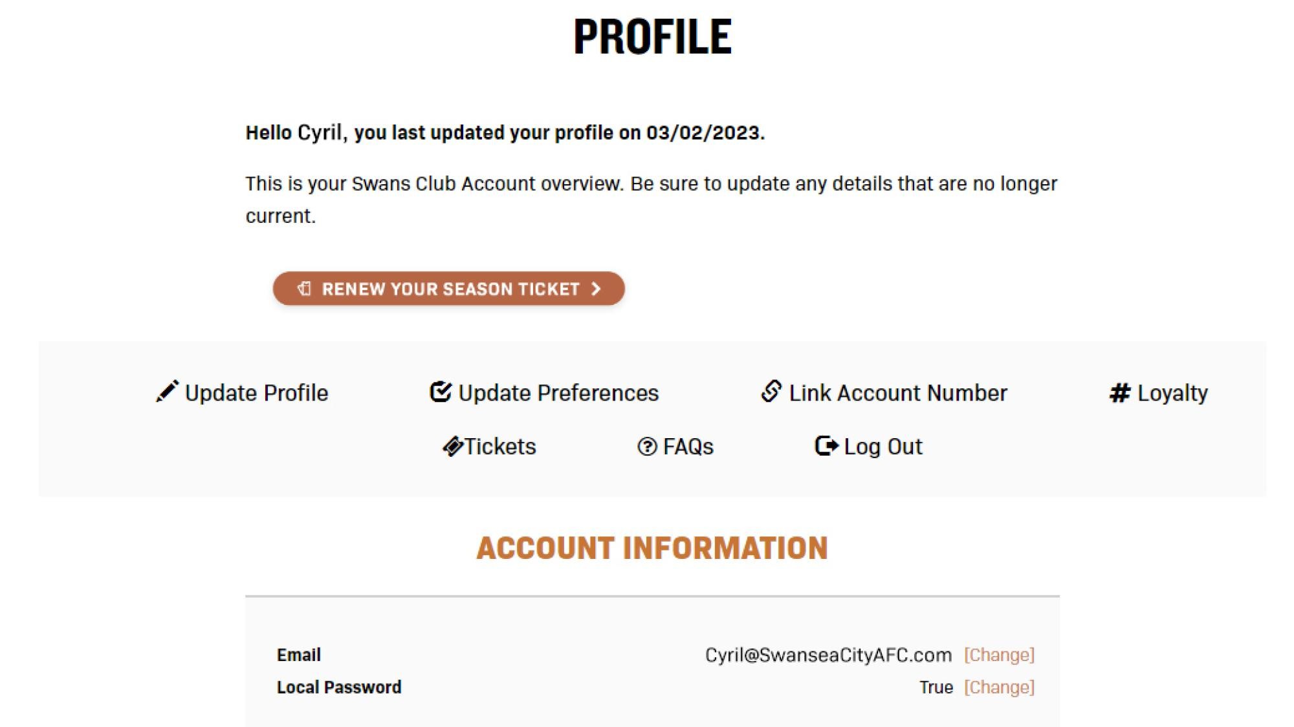This screenshot has width=1294, height=727.
Task: Click the chain link icon
Action: click(771, 392)
